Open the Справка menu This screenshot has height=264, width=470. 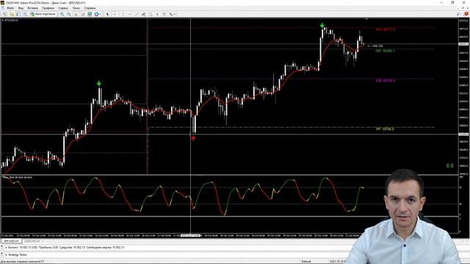(90, 8)
